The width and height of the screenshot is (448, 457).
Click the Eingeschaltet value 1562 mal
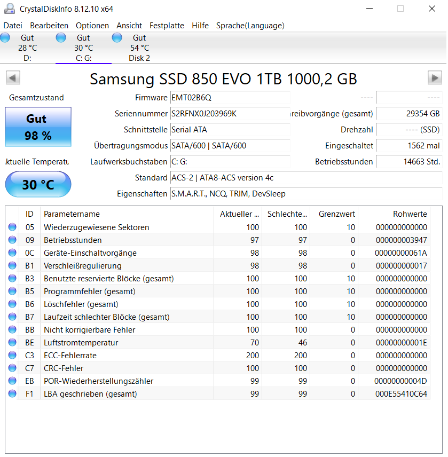pos(409,146)
